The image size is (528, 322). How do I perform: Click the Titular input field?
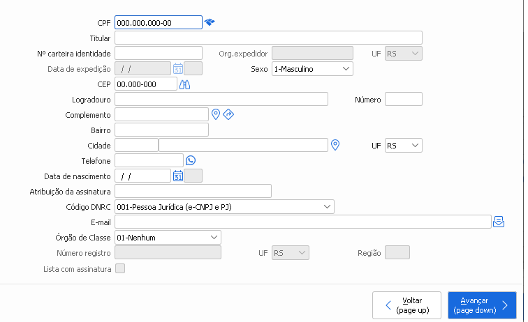268,38
